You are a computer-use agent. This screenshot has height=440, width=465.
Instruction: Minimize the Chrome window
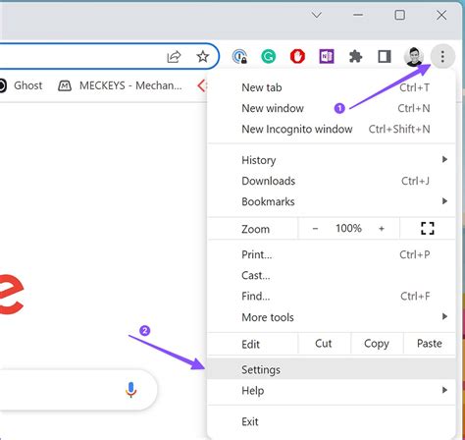[x=358, y=15]
